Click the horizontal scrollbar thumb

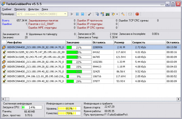point(7,99)
